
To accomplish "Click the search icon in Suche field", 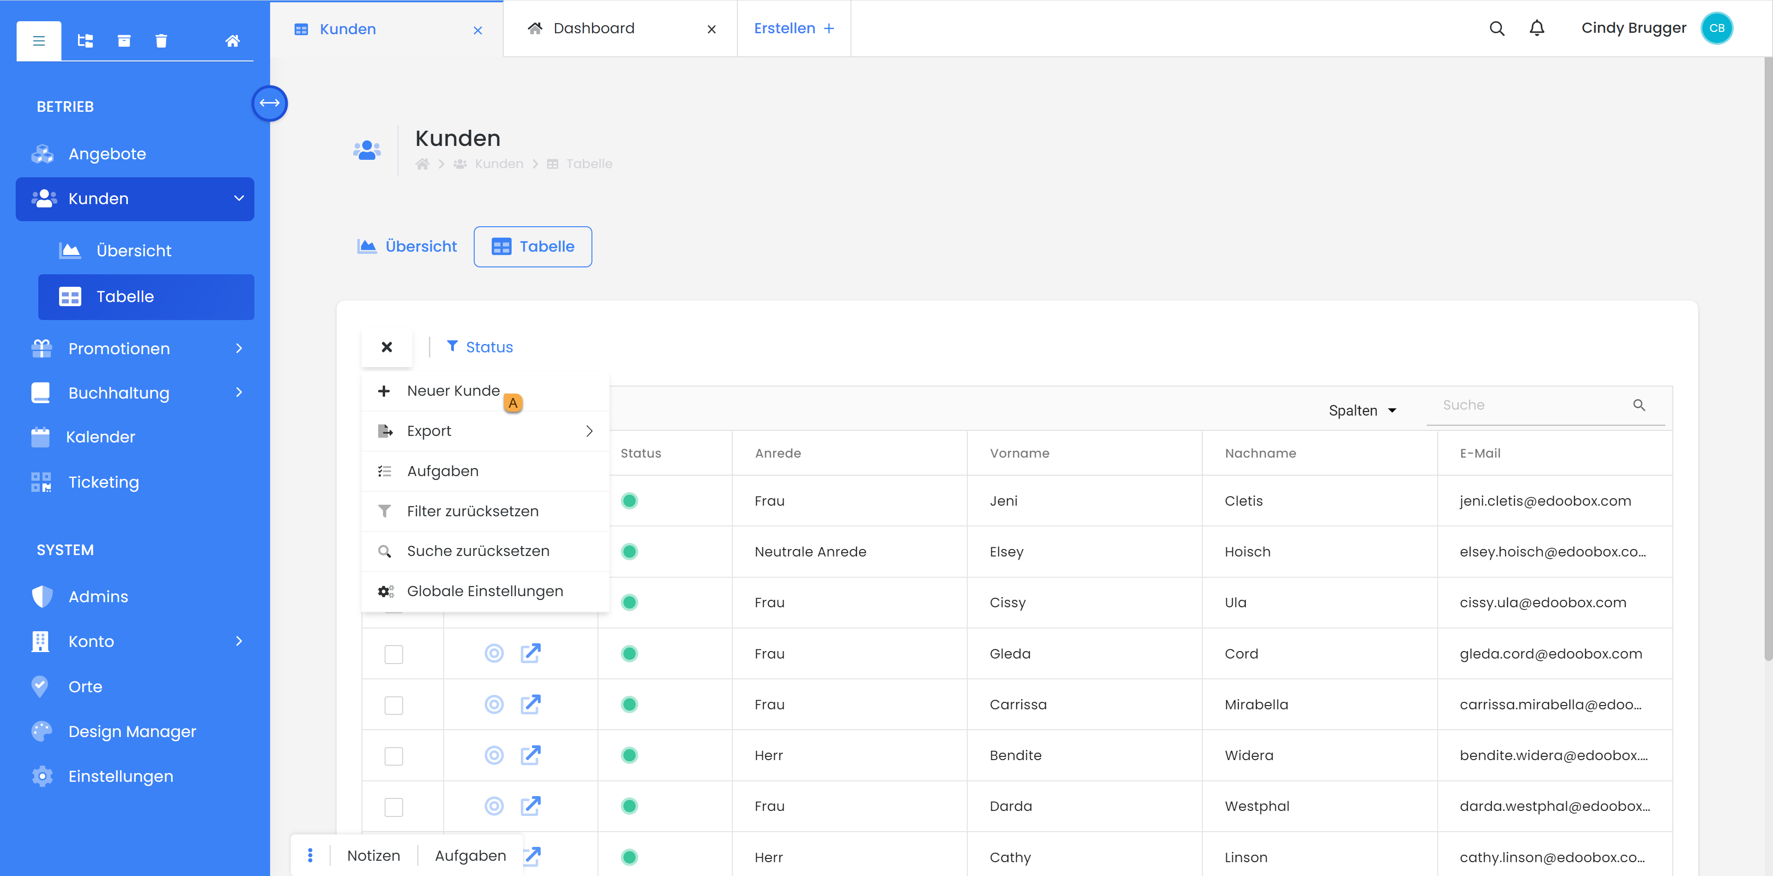I will pyautogui.click(x=1639, y=405).
